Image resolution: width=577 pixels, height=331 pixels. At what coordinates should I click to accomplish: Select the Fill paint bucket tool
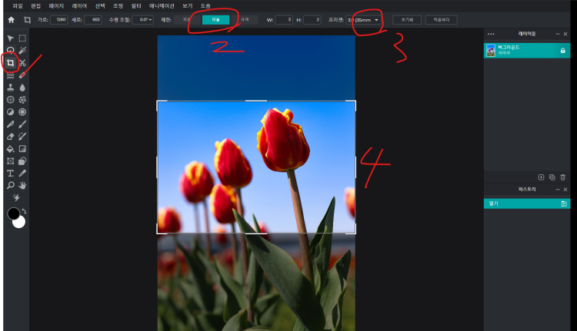point(10,148)
